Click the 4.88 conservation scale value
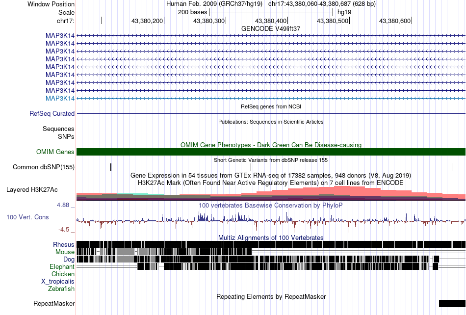The width and height of the screenshot is (466, 315). pyautogui.click(x=63, y=205)
